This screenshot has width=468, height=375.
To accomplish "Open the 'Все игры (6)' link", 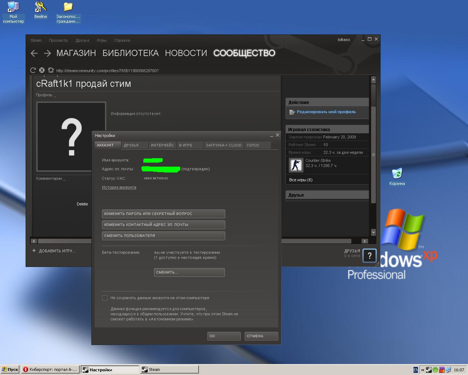I will 301,180.
